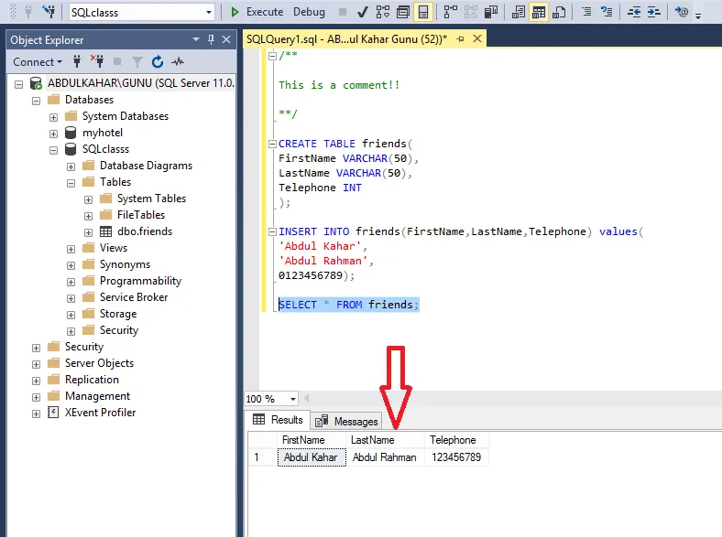Close the SQLQuery1.sql query tab
This screenshot has height=537, width=722.
coord(477,38)
